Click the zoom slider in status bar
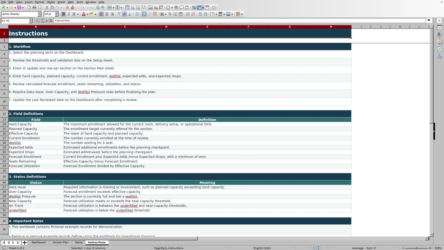The width and height of the screenshot is (444, 250). [x=417, y=248]
